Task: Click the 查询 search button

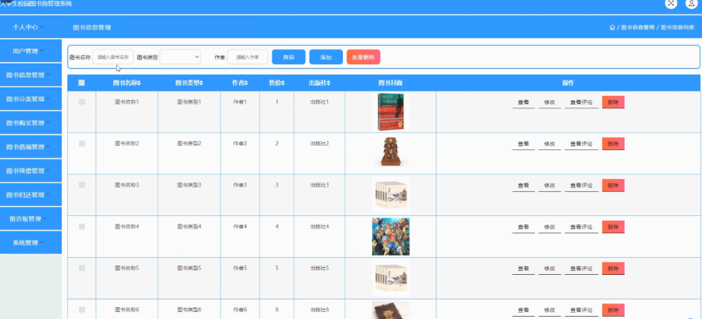Action: [x=289, y=57]
